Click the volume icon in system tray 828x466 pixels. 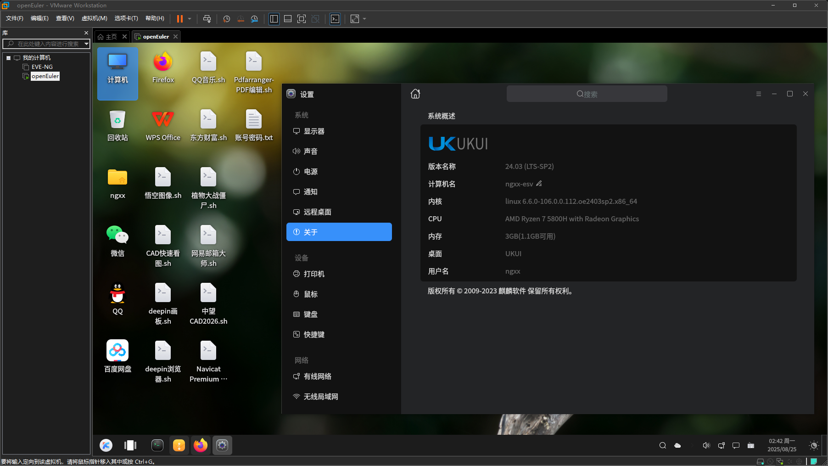pyautogui.click(x=706, y=445)
